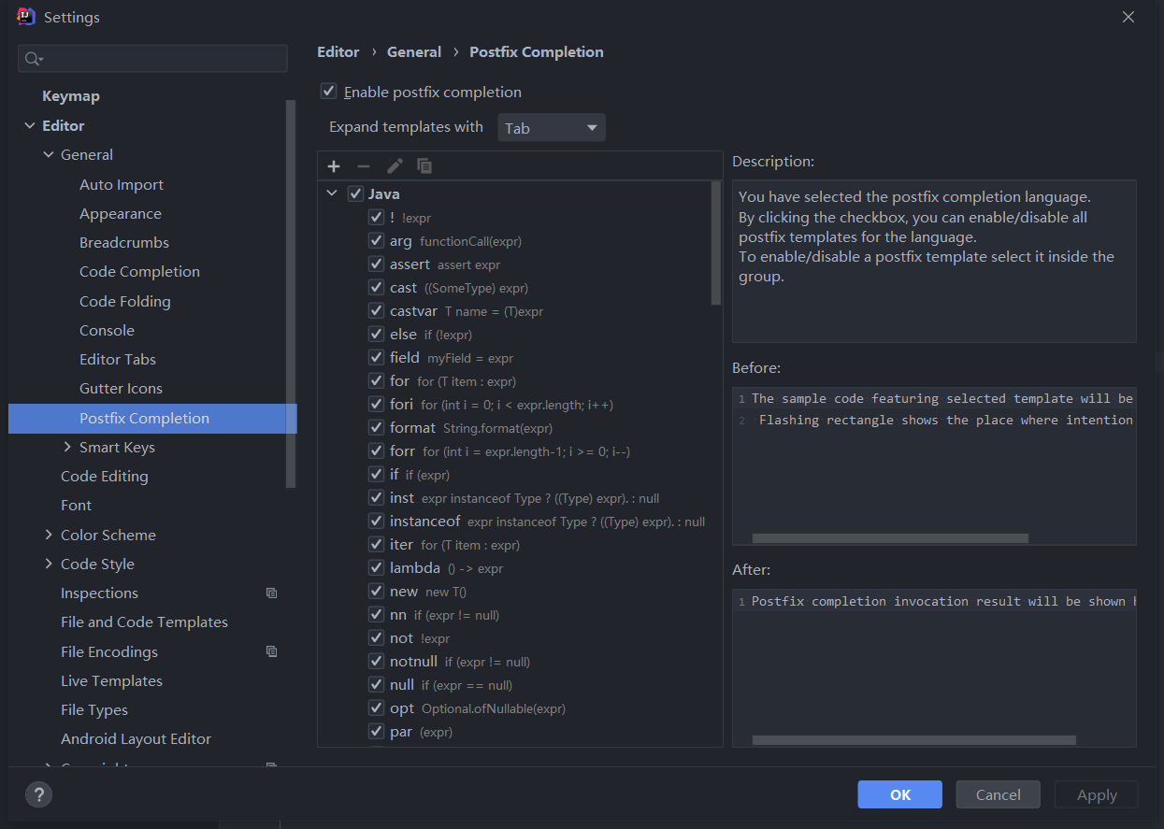Screen dimensions: 1164x829
Task: Uncheck the fori template checkbox
Action: 376,405
